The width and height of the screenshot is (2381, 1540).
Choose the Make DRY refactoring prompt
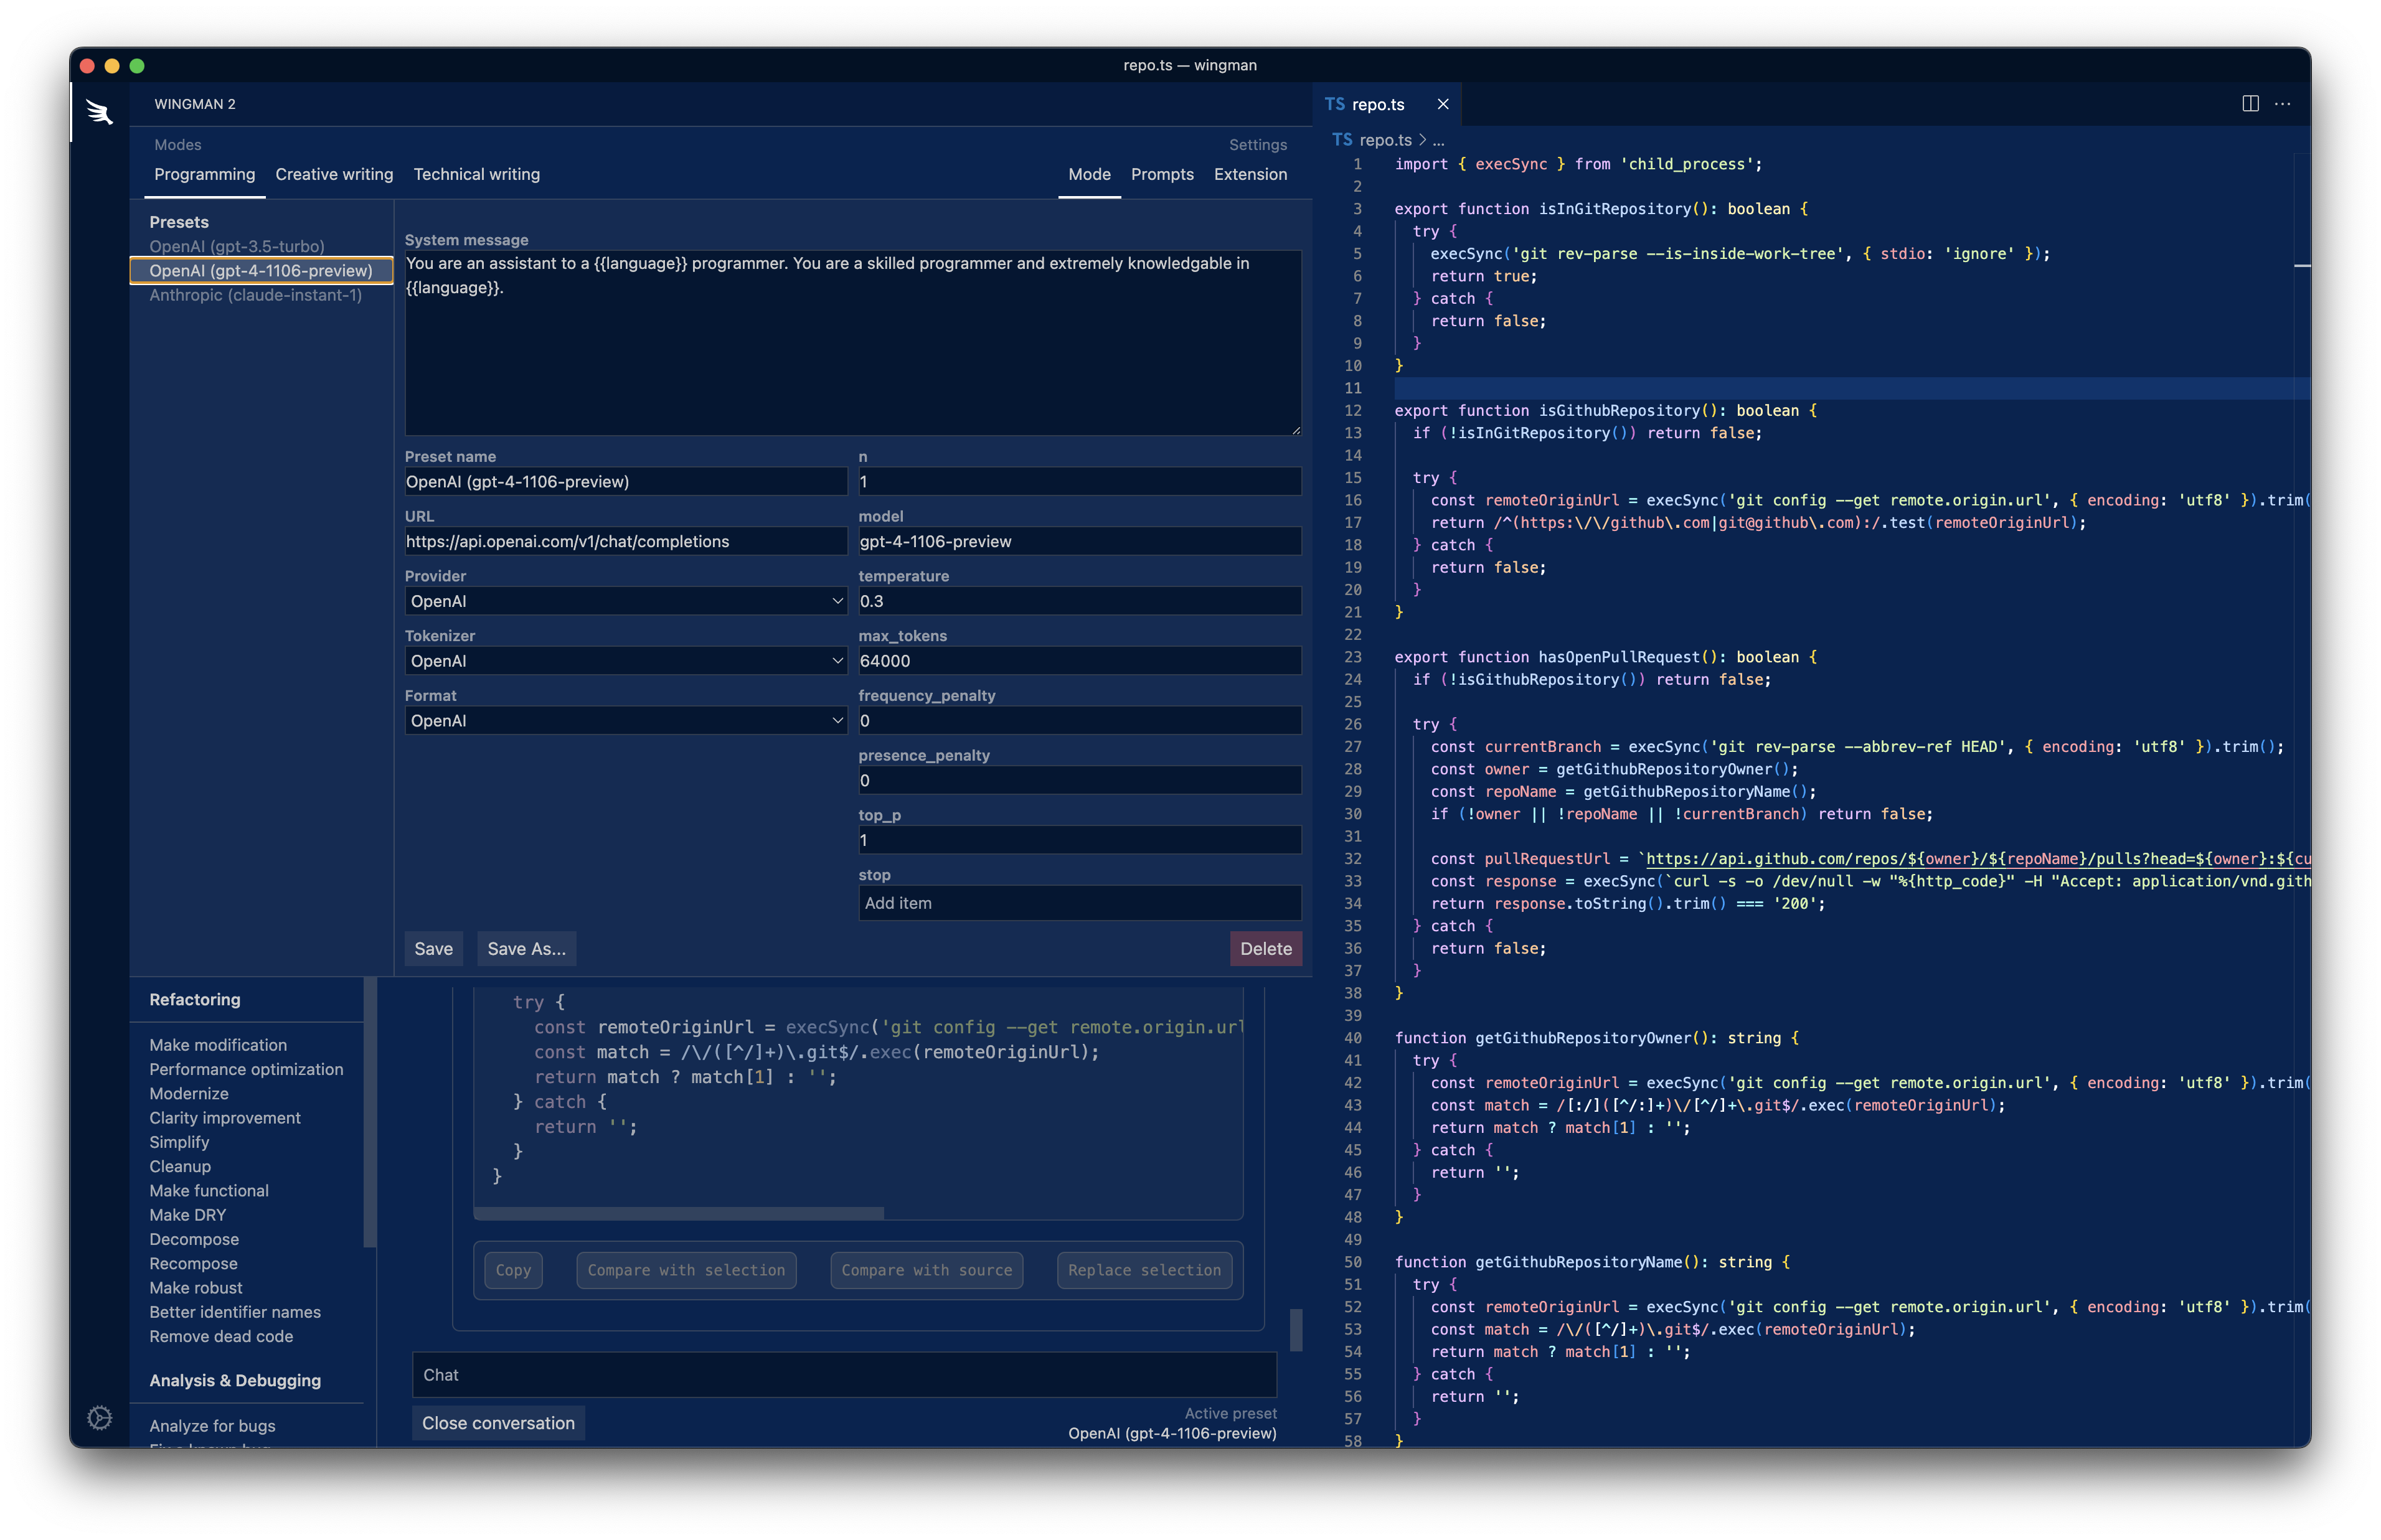(x=188, y=1215)
